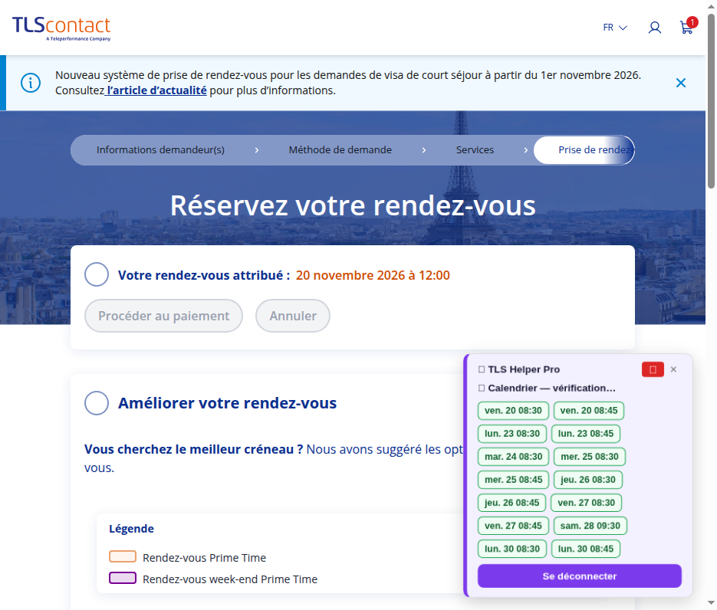Click Se déconnecter in helper panel

(580, 576)
